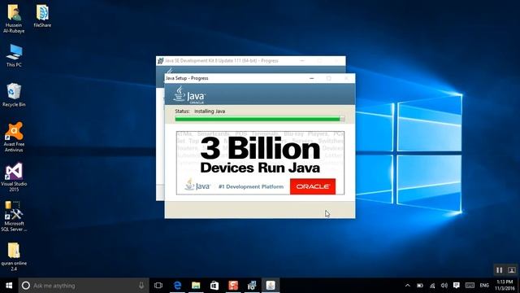Open the Windows Start menu
This screenshot has height=293, width=520.
[9, 286]
